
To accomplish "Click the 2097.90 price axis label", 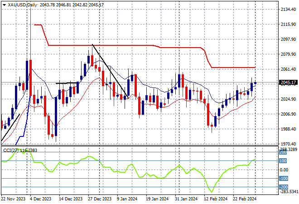I will pyautogui.click(x=288, y=39).
